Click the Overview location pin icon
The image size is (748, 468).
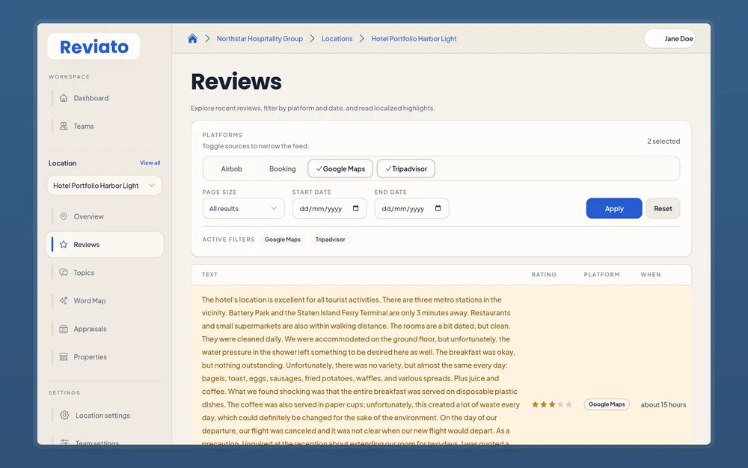tap(64, 216)
